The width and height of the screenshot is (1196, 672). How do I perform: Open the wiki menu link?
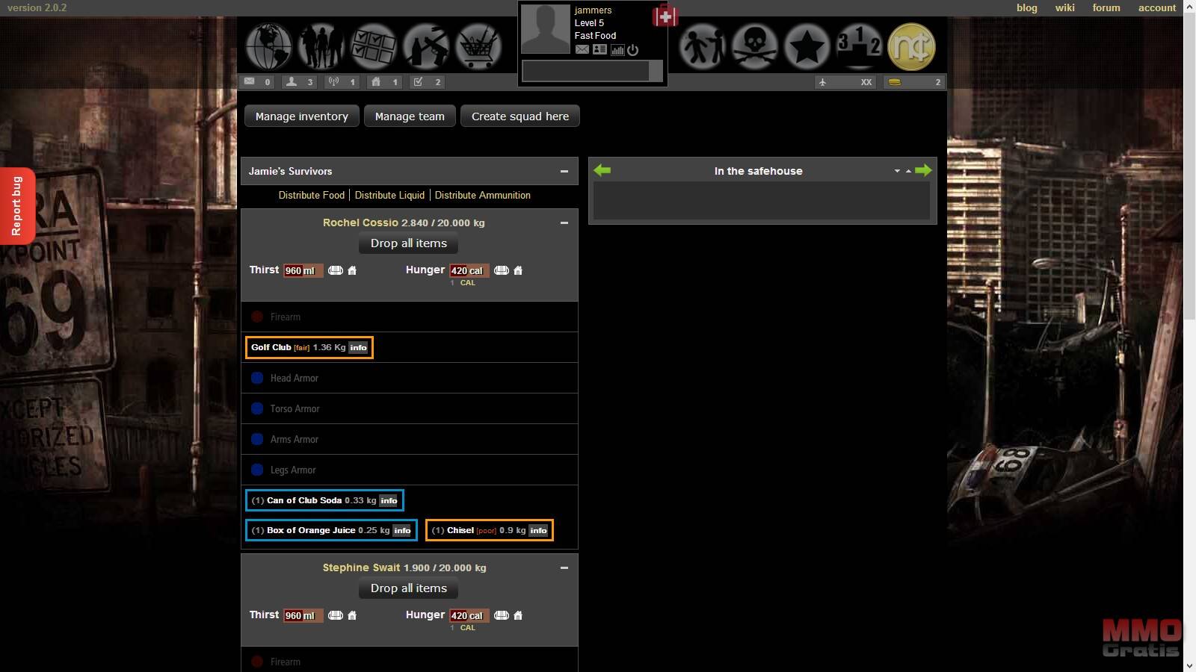[1064, 7]
